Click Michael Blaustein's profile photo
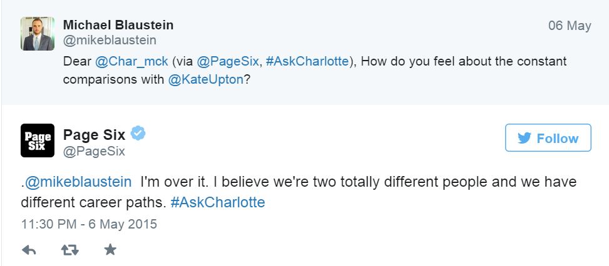 [x=37, y=33]
